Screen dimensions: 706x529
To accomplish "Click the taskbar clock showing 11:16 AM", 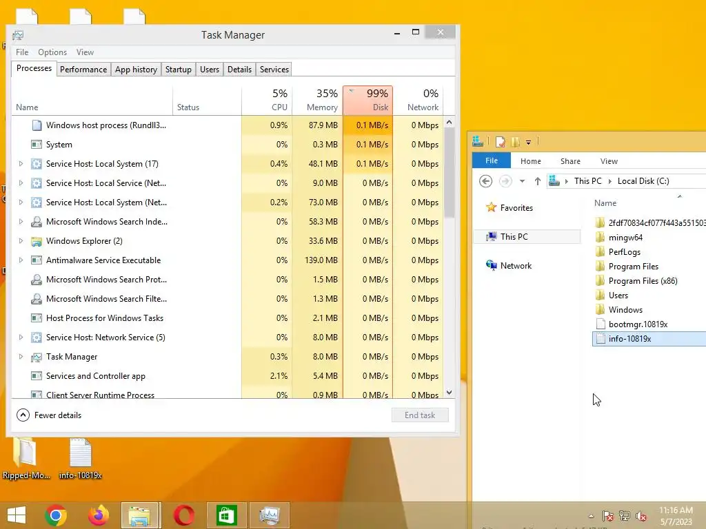I will point(676,516).
